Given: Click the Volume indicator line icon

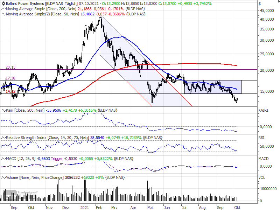Looking at the screenshot, I should click(x=3, y=177).
